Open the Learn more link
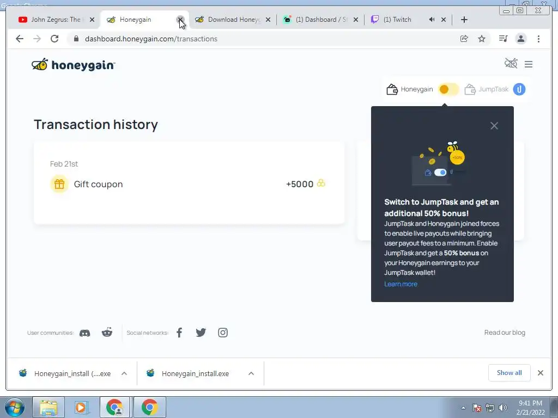Screen dimensions: 558x418 point(401,284)
